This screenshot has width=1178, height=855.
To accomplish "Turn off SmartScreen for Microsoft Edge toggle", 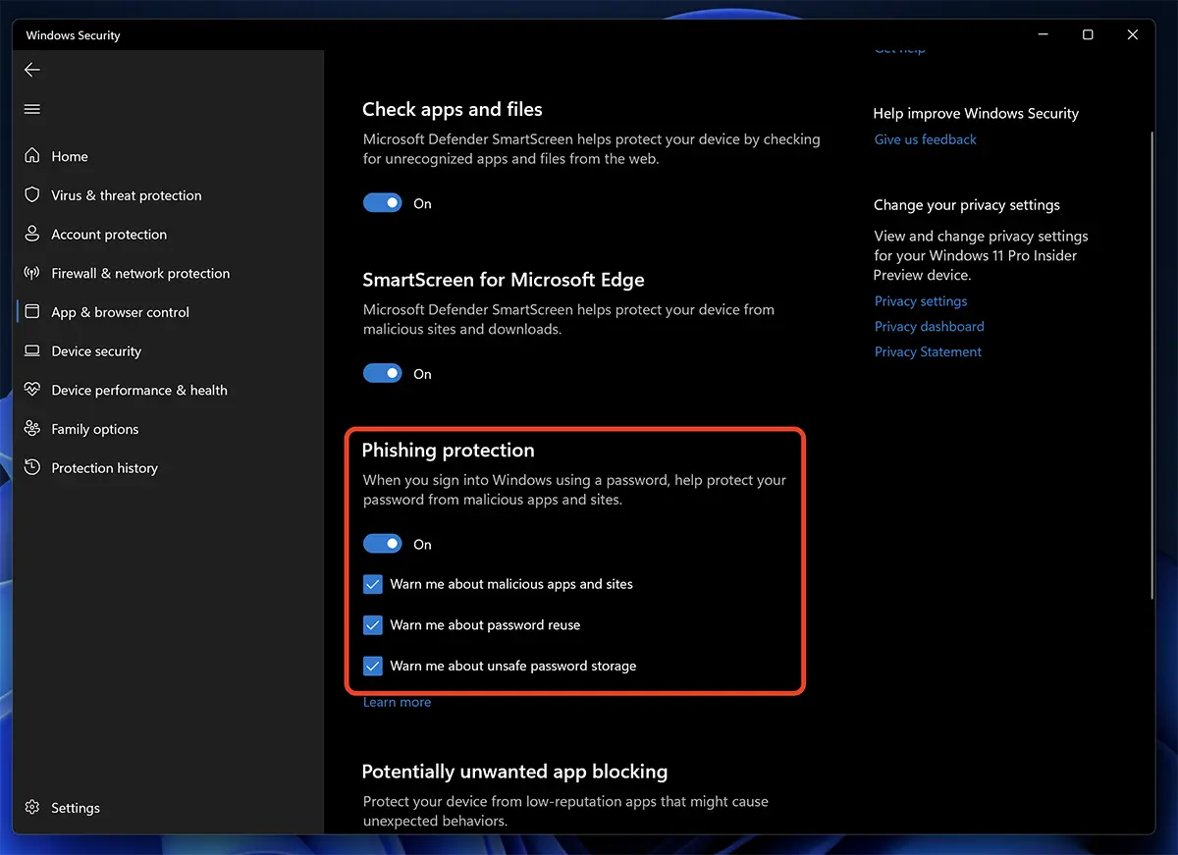I will tap(383, 374).
